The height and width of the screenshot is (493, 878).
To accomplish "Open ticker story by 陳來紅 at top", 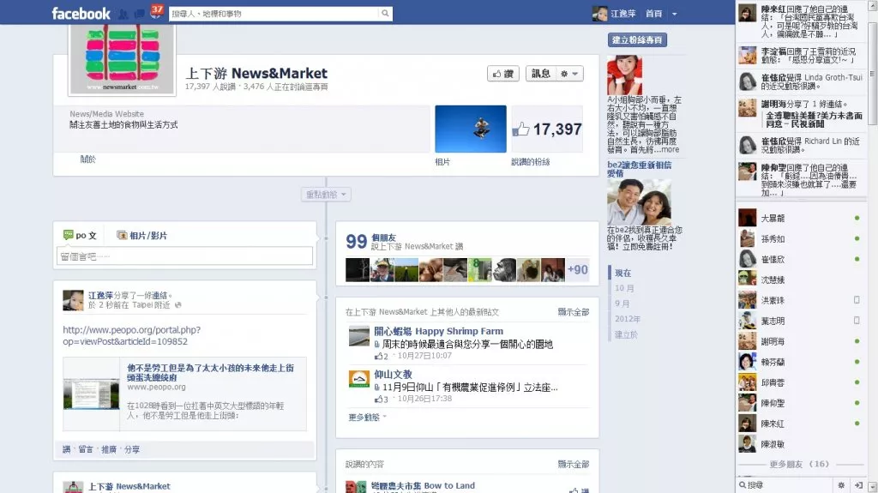I will coord(800,21).
